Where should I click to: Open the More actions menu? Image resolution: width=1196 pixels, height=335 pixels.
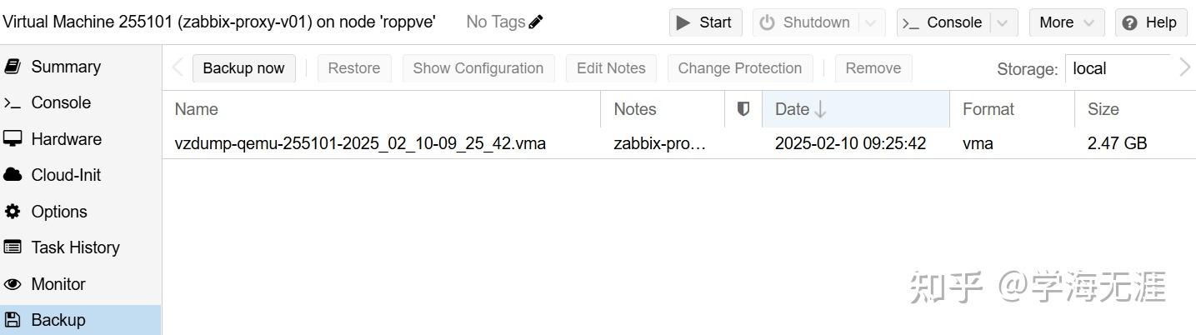point(1066,22)
